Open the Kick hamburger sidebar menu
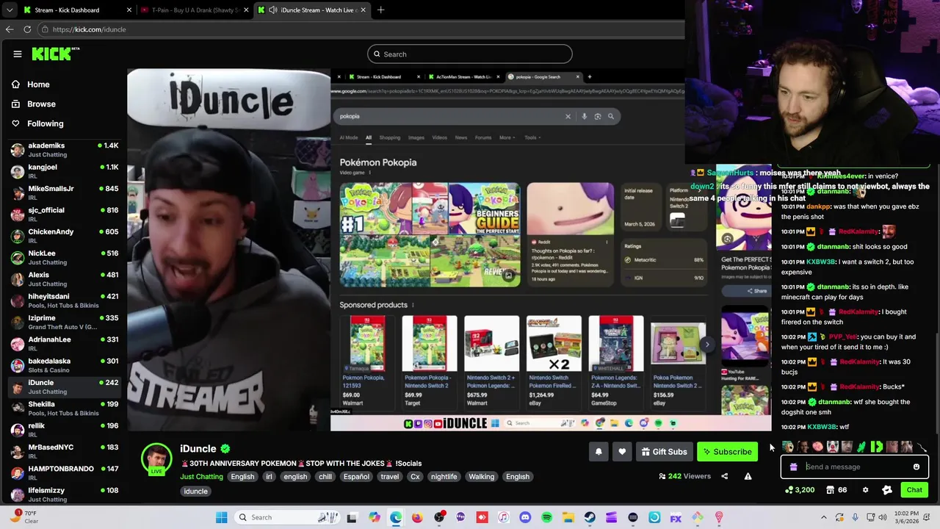Screen dimensions: 940x529 18,54
